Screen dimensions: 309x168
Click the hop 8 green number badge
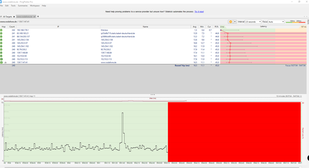(1, 53)
